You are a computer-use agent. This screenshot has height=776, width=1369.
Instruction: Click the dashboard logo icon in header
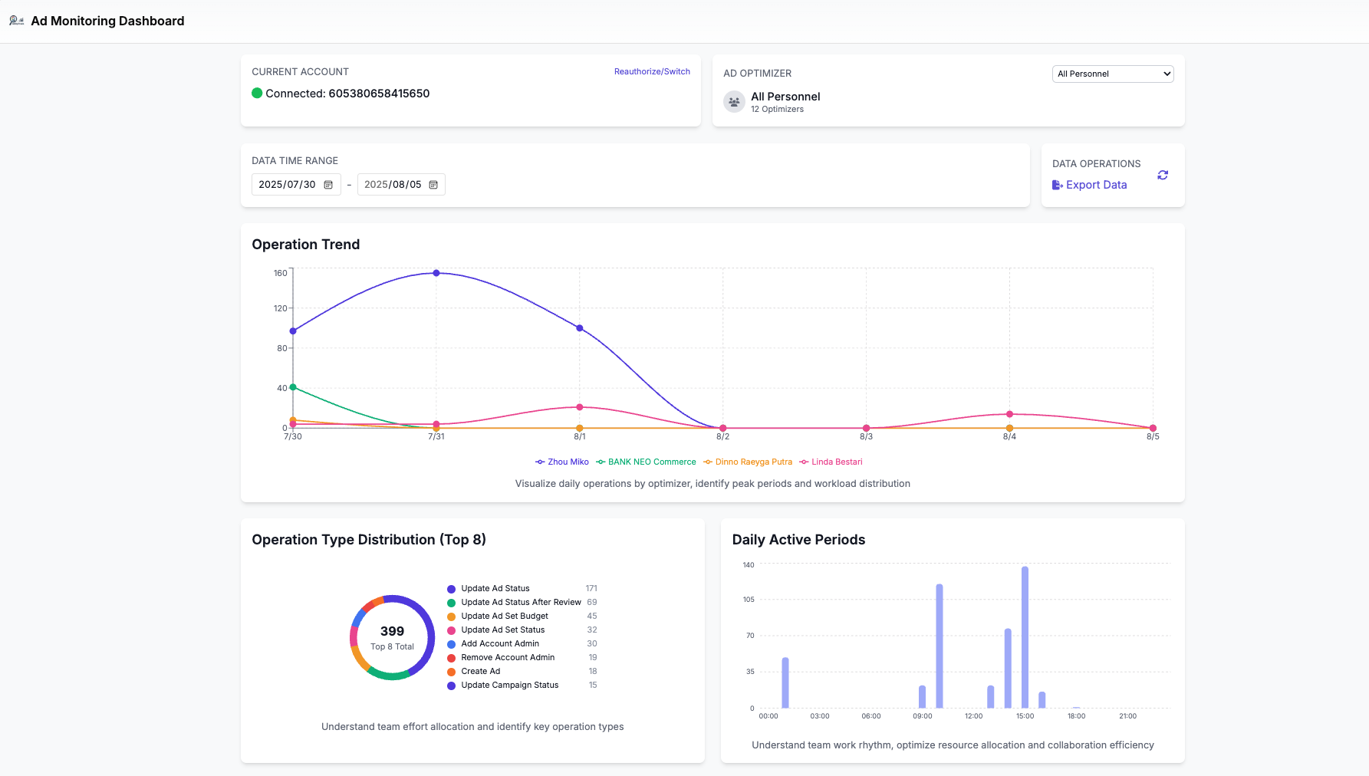pos(16,21)
